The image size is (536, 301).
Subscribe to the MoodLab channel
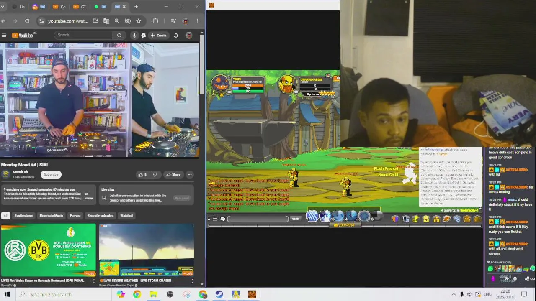tap(51, 174)
